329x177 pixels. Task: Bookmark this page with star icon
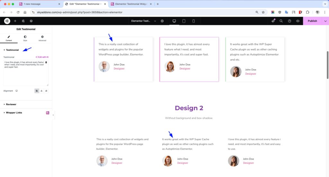tap(263, 12)
